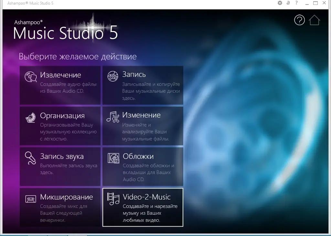Click the Микширование cassette tape icon
331x236 pixels.
point(31,199)
